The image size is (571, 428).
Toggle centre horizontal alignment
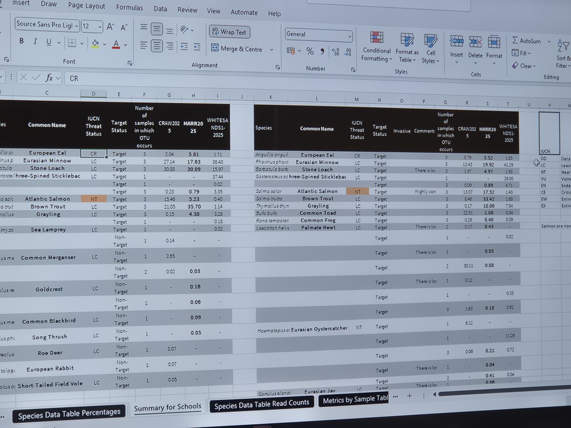pyautogui.click(x=157, y=46)
